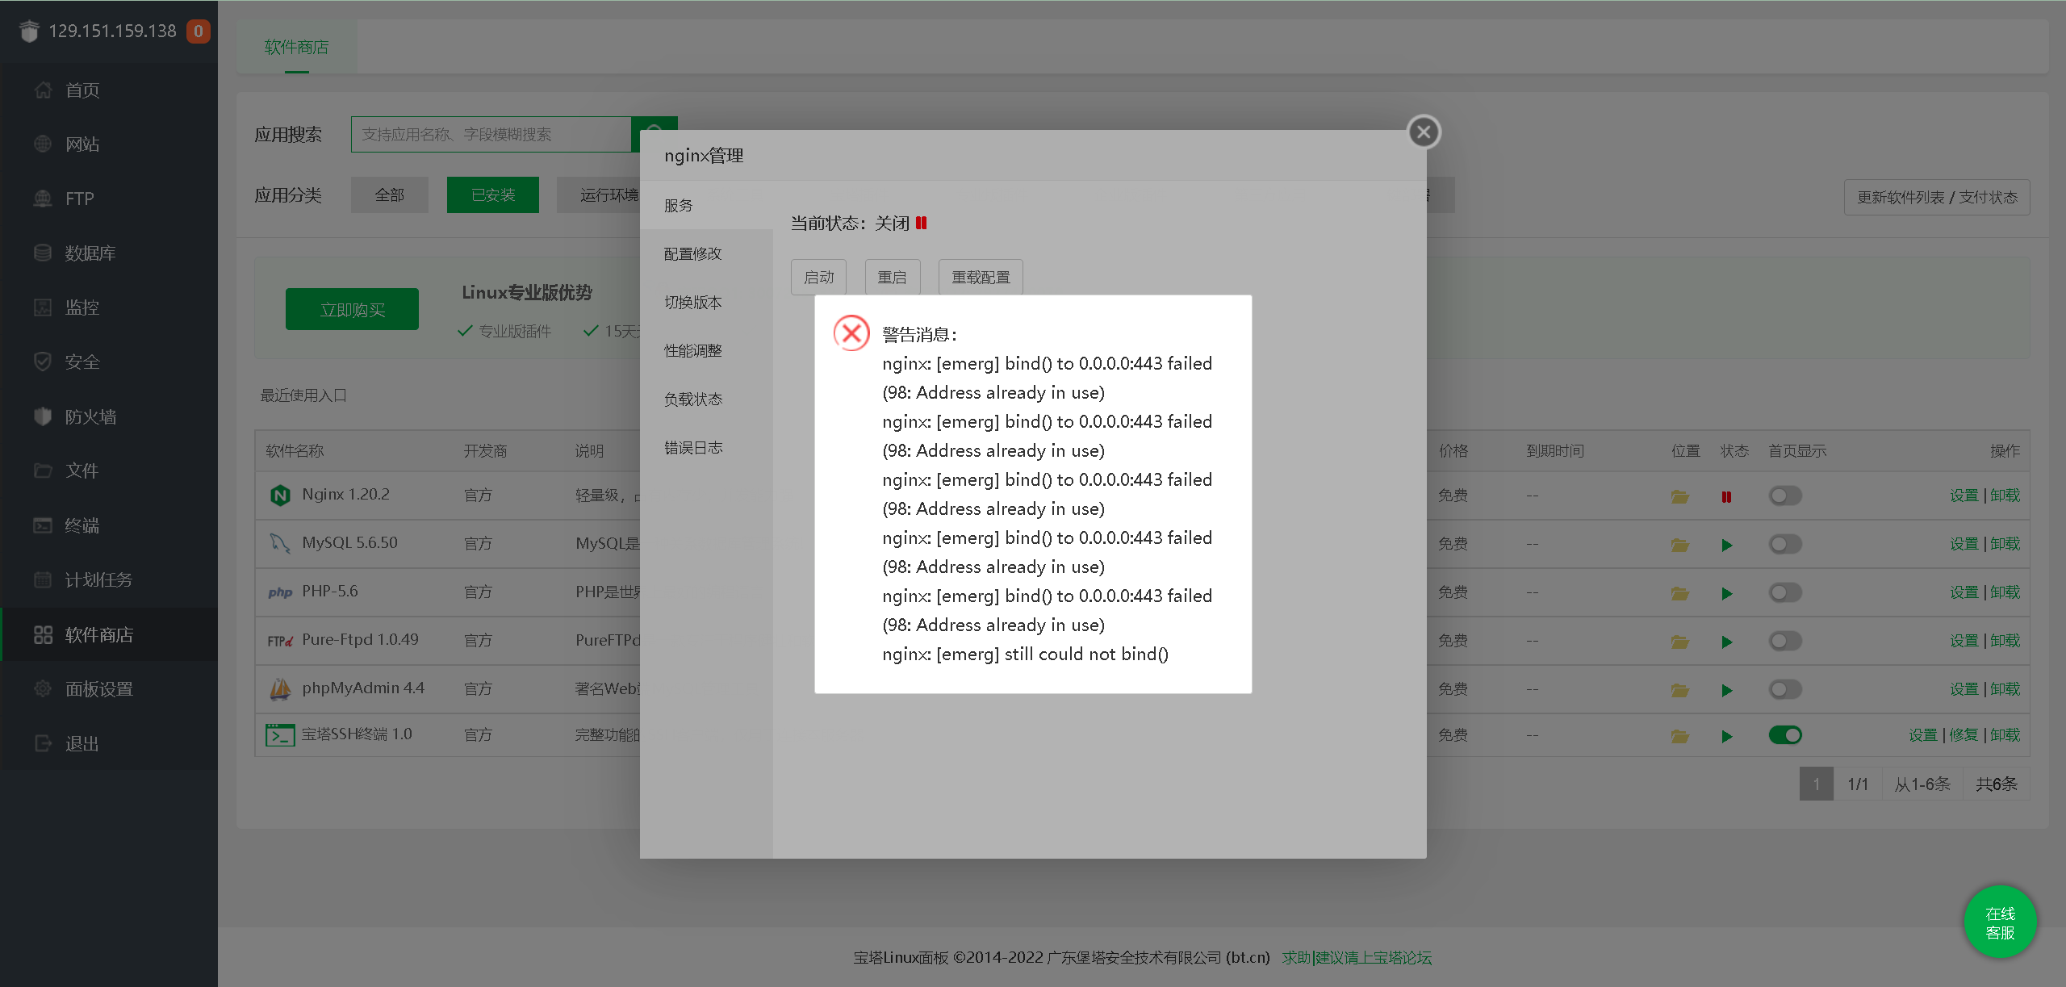Toggle homepage display for PHP-5.6
This screenshot has width=2066, height=987.
(x=1785, y=592)
